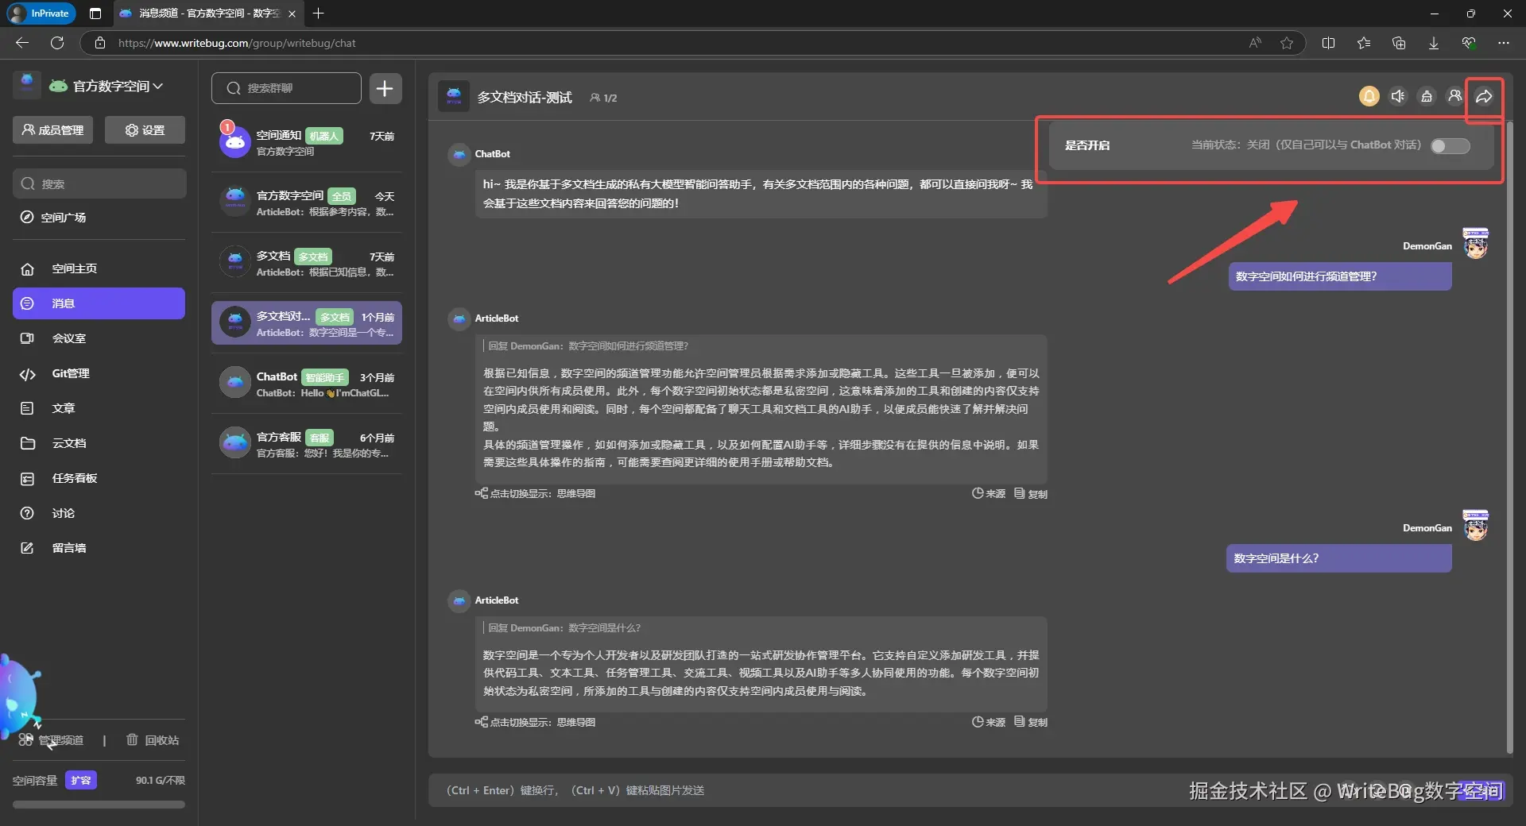Click 成员管理 button at top left
This screenshot has width=1526, height=826.
tap(52, 129)
